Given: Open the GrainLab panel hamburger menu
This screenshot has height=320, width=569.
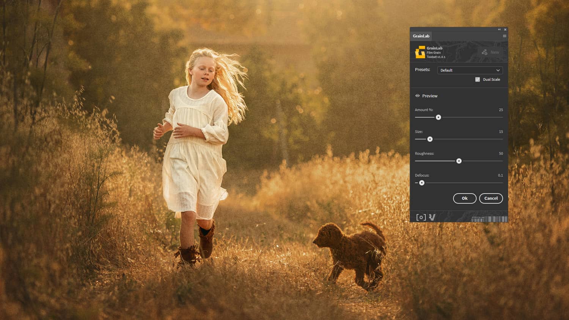Looking at the screenshot, I should (504, 36).
